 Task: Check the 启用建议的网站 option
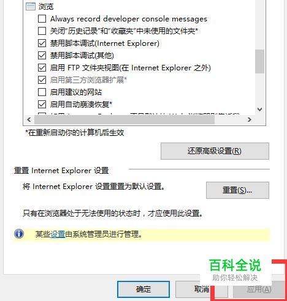click(x=42, y=92)
